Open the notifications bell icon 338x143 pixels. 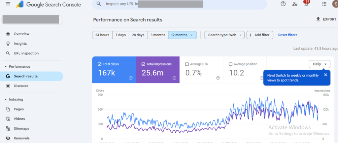click(x=306, y=4)
